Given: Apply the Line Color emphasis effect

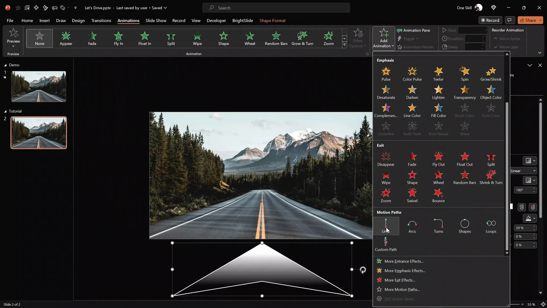Looking at the screenshot, I should (x=412, y=110).
